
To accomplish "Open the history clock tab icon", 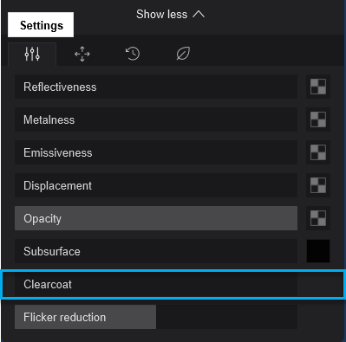I will [133, 54].
